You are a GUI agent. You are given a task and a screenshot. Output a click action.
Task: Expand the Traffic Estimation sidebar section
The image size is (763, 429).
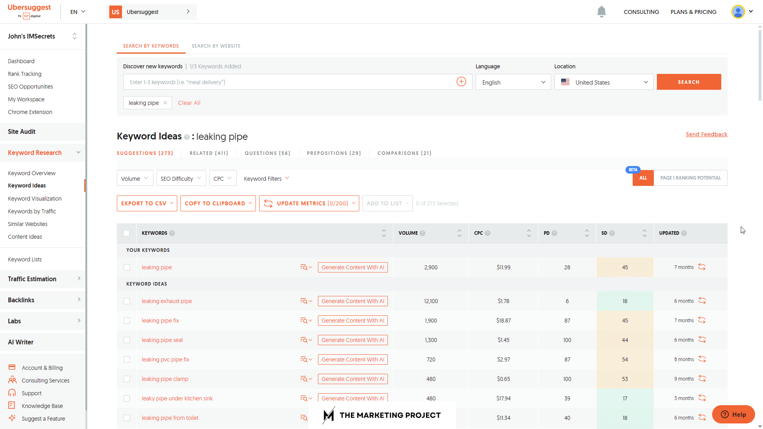pos(43,279)
